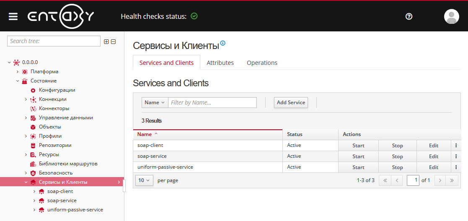This screenshot has width=468, height=221.
Task: Expand the Платформа node
Action: click(18, 72)
